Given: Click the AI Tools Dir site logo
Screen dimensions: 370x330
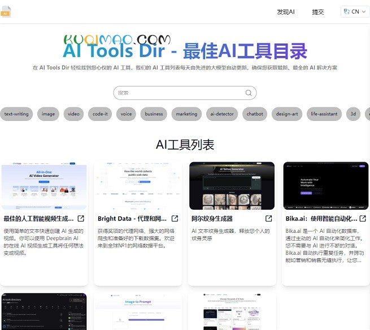Looking at the screenshot, I should (6, 11).
